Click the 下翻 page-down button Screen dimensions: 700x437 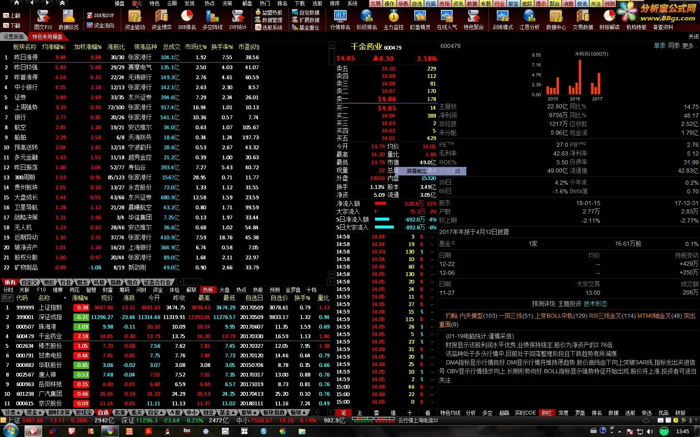(x=12, y=25)
